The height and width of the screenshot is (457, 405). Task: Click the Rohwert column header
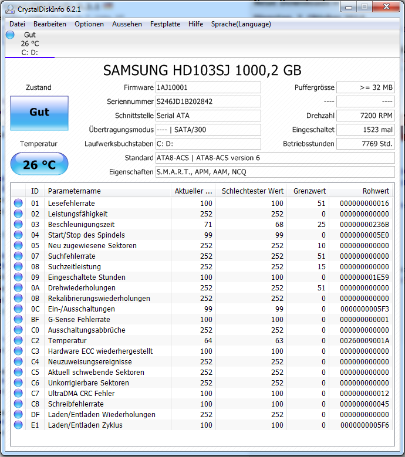point(361,191)
